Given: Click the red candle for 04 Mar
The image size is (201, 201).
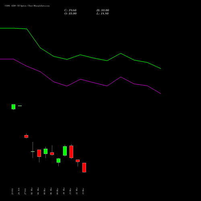Looking at the screenshot, I should pos(39,153).
